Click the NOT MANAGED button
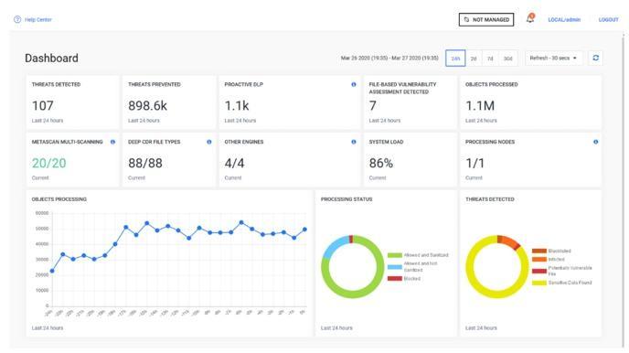 click(x=486, y=19)
